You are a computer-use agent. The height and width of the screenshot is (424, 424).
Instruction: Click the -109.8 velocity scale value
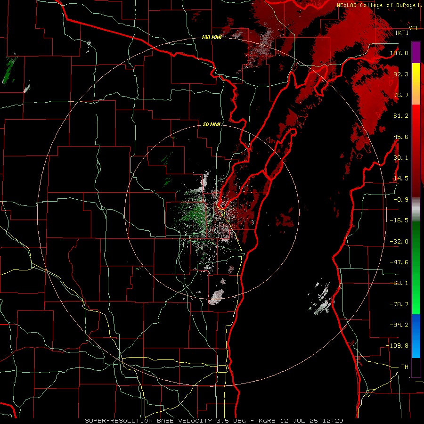[397, 346]
